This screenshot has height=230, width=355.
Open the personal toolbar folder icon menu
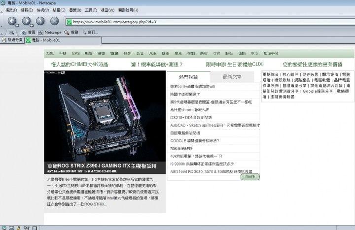click(12, 33)
